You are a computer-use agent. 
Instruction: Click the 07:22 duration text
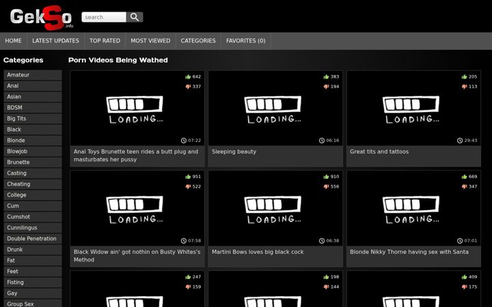click(195, 141)
